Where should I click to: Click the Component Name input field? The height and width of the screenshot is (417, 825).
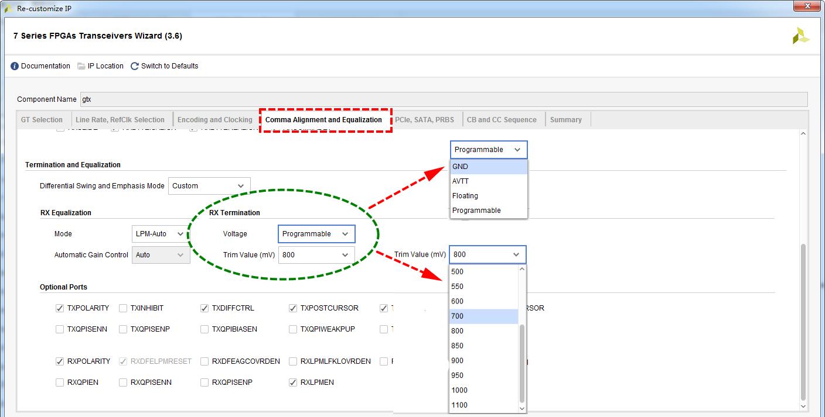[443, 99]
